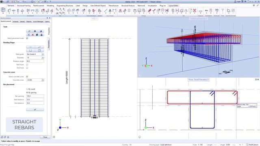This screenshot has width=260, height=146.
Task: Open Notifications in the status bar
Action: coord(252,145)
